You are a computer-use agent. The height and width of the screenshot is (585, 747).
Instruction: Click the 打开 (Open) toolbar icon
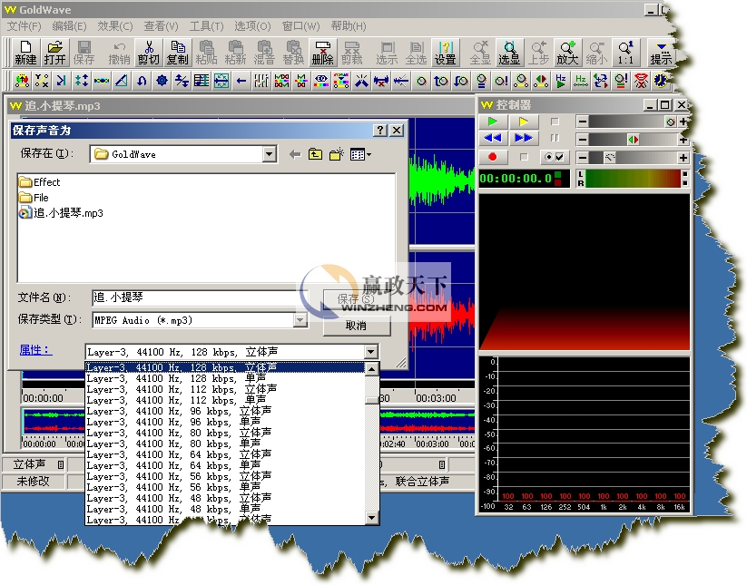click(x=54, y=53)
